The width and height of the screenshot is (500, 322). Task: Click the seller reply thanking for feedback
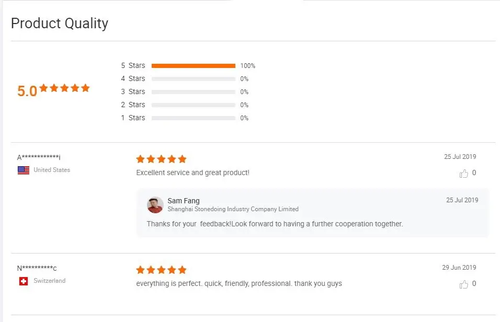click(x=275, y=224)
